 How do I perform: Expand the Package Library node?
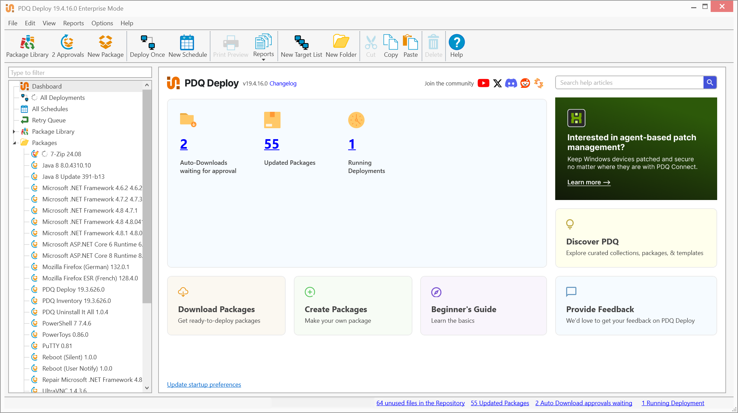[x=13, y=131]
